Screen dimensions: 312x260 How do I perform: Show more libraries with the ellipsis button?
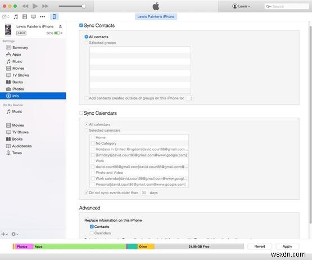tap(42, 17)
